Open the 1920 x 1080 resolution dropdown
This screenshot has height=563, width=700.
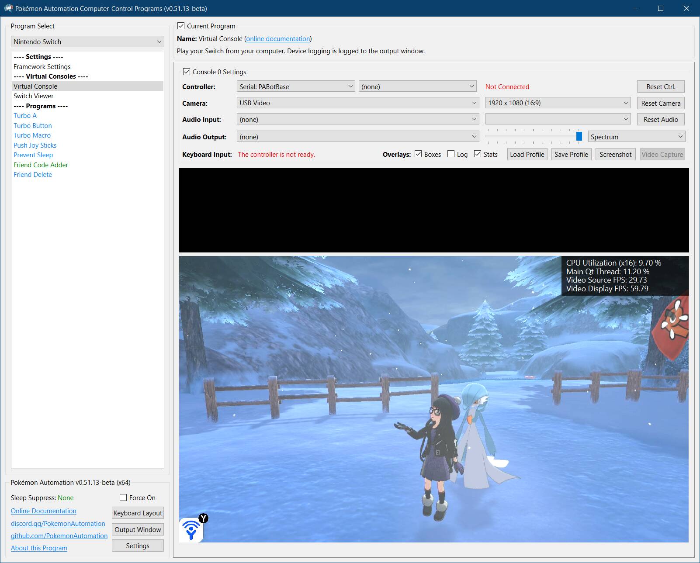point(558,103)
